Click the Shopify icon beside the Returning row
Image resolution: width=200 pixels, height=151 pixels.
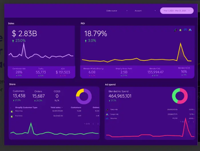click(12, 112)
